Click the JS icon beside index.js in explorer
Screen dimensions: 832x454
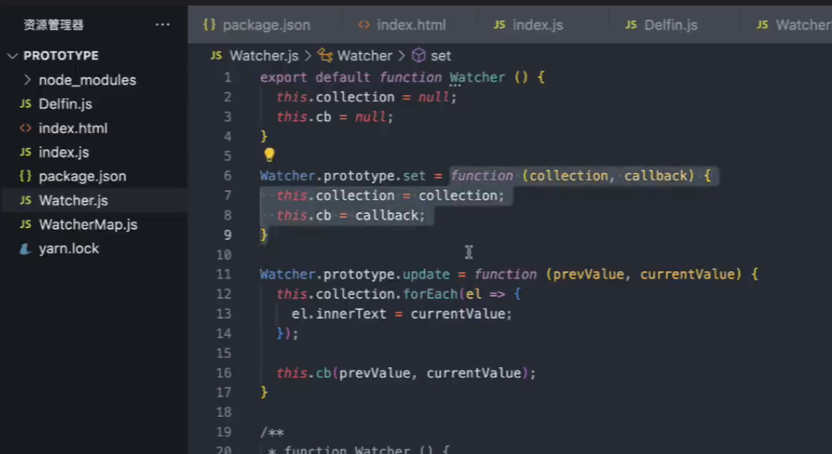[25, 152]
